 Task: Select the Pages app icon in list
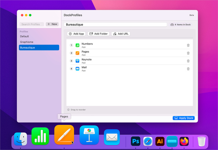[x=78, y=53]
